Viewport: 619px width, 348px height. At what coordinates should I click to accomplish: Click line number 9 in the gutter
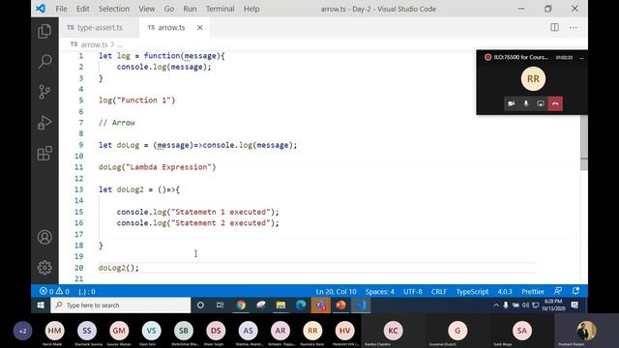coord(80,145)
